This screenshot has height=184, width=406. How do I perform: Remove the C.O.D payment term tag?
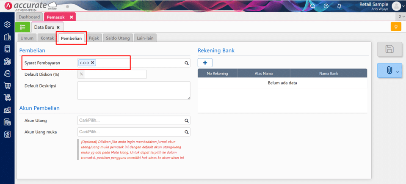(x=93, y=63)
